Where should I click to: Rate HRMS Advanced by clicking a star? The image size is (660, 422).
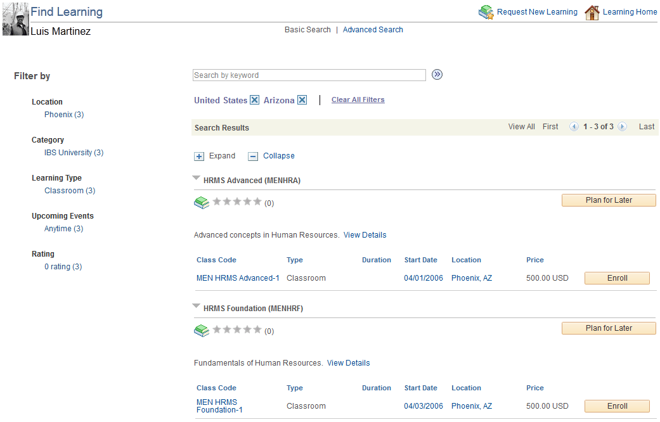[x=236, y=201]
